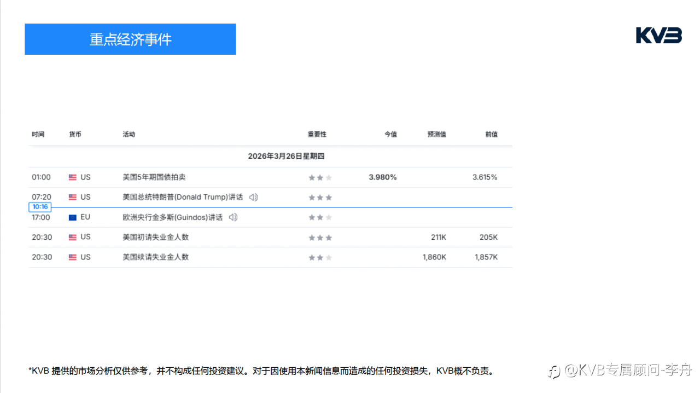
Task: Click US flag in 01:00 row
Action: (x=73, y=177)
